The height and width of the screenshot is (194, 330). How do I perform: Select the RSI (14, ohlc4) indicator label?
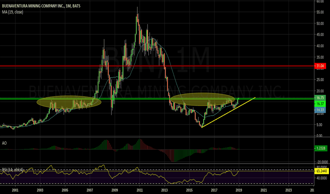coord(13,169)
